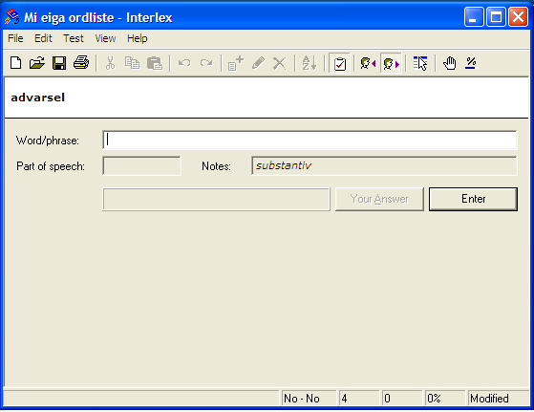The width and height of the screenshot is (534, 412).
Task: Click the Interlex app icon in title bar
Action: pyautogui.click(x=11, y=17)
